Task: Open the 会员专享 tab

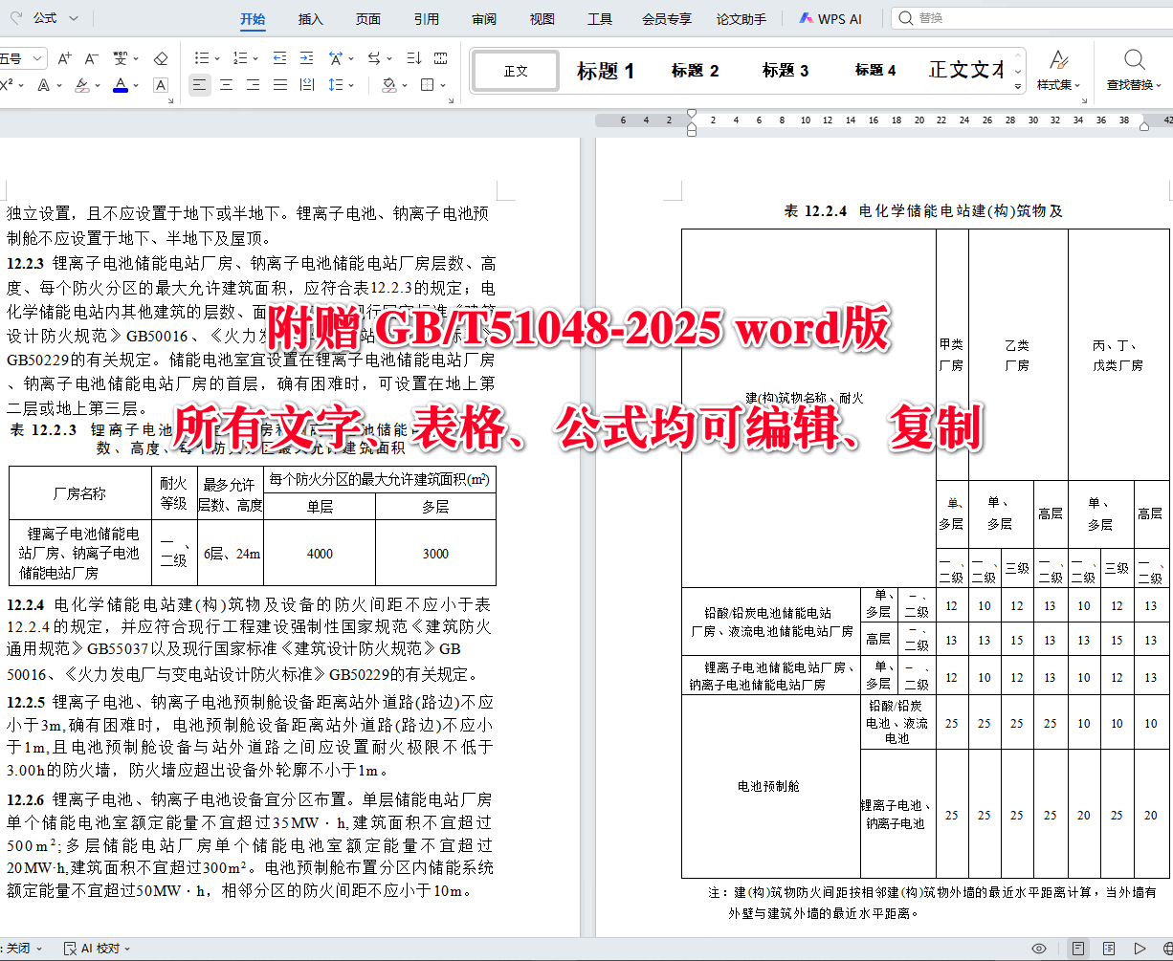Action: [x=667, y=18]
